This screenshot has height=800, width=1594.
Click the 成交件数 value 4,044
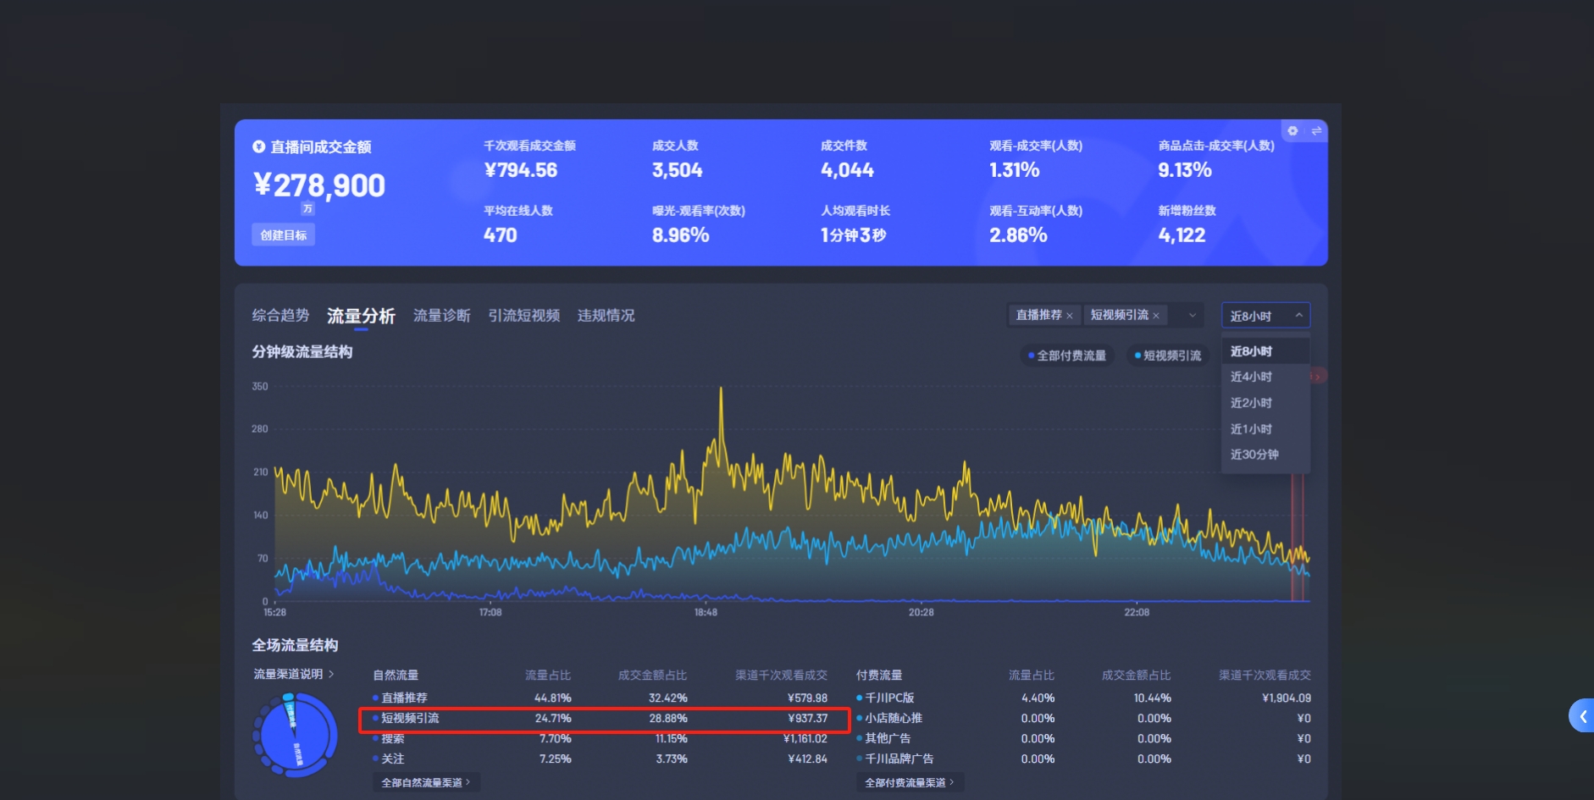pyautogui.click(x=847, y=170)
